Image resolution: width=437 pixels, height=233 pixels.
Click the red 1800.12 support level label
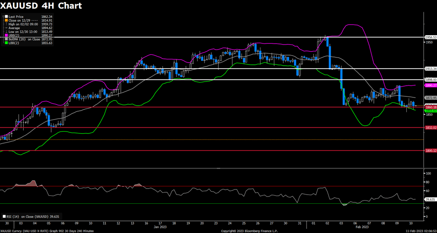coord(430,151)
